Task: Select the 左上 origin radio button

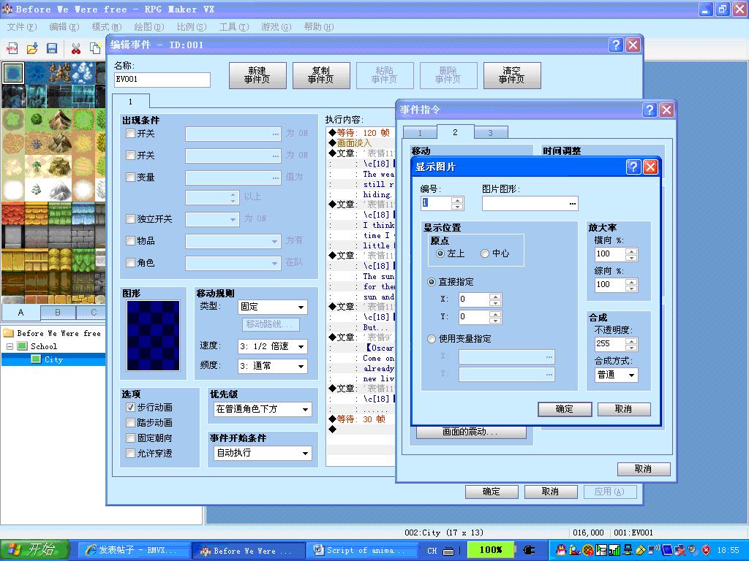Action: 440,253
